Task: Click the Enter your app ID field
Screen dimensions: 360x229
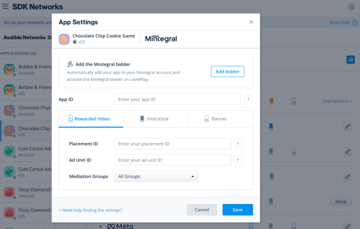Action: (x=177, y=99)
